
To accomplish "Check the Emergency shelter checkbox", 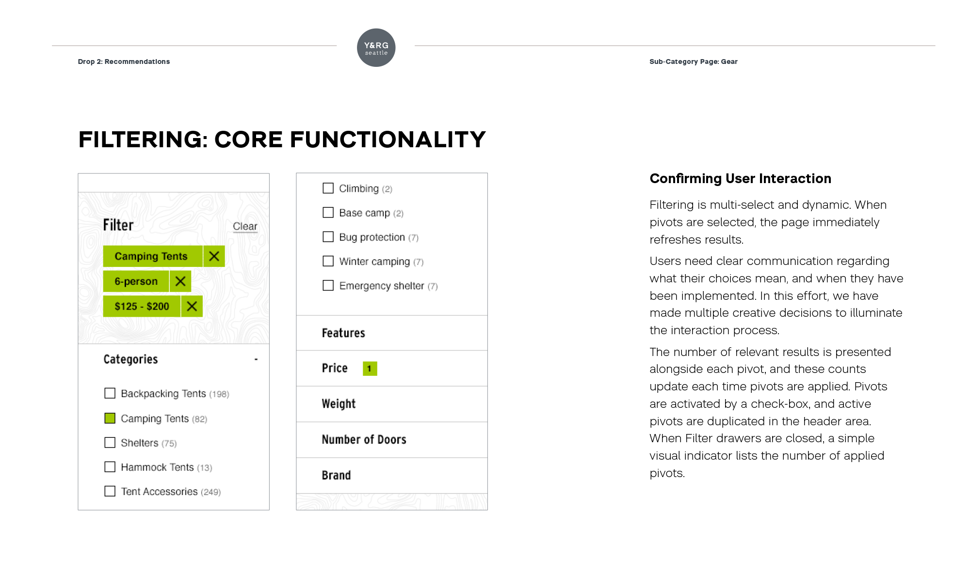I will 328,285.
